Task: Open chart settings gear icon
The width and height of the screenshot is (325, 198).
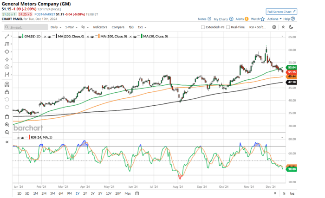Action: [x=274, y=27]
